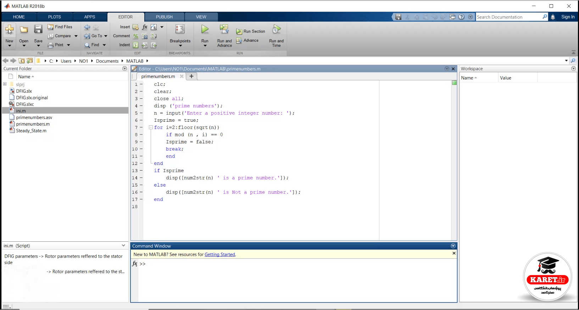The image size is (579, 310).
Task: Switch to the VIEW tab
Action: tap(201, 17)
